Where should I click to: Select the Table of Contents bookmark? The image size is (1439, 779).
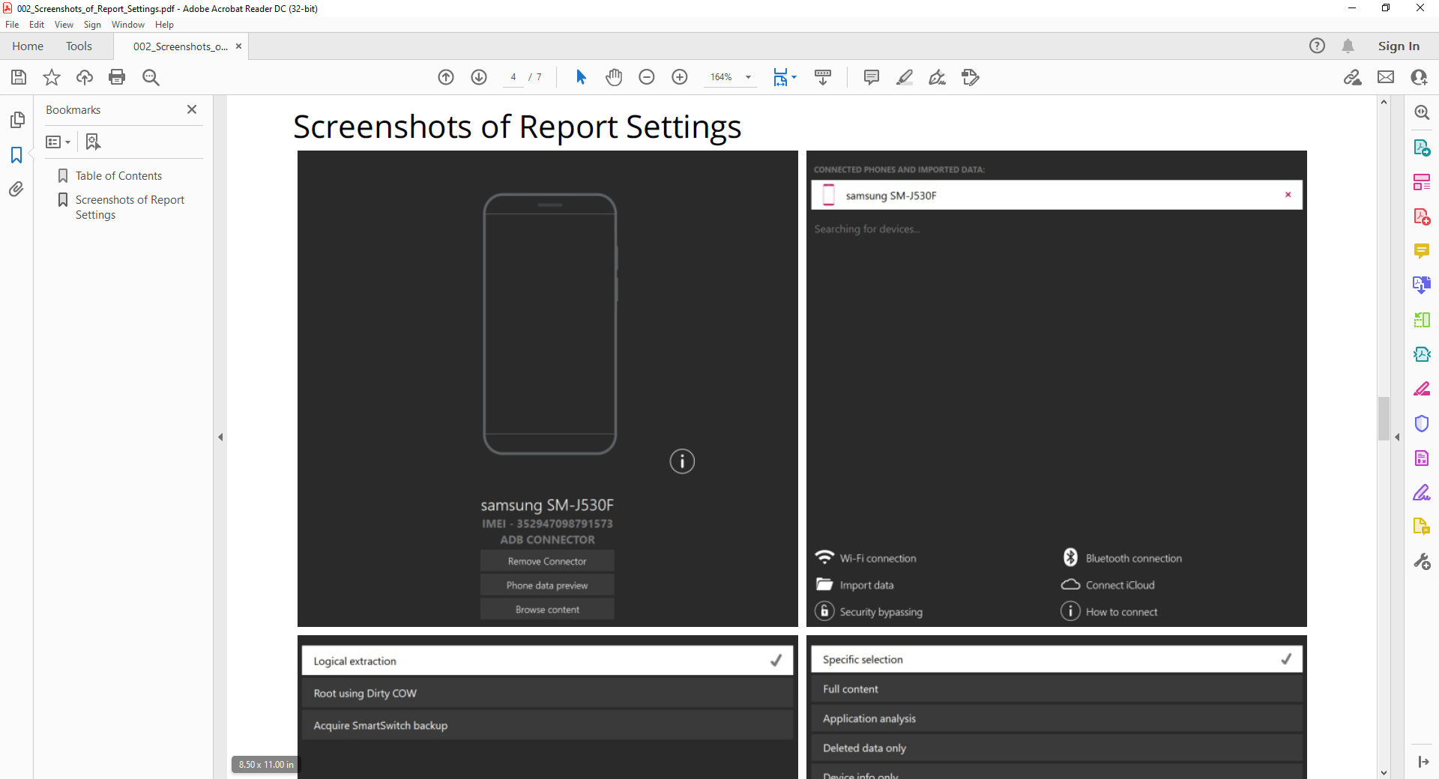click(118, 175)
